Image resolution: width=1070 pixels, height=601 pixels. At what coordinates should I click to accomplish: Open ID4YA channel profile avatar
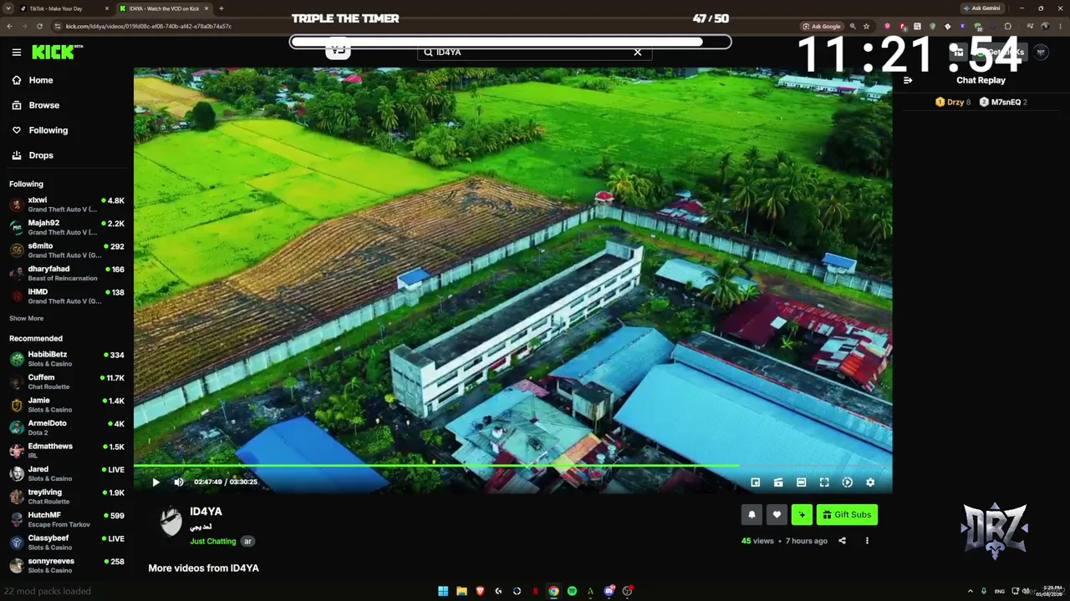[171, 521]
